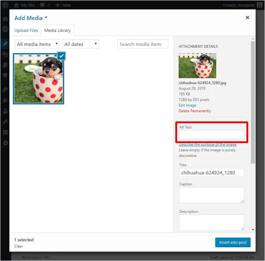
Task: Open the All dates filter dropdown
Action: (x=80, y=44)
